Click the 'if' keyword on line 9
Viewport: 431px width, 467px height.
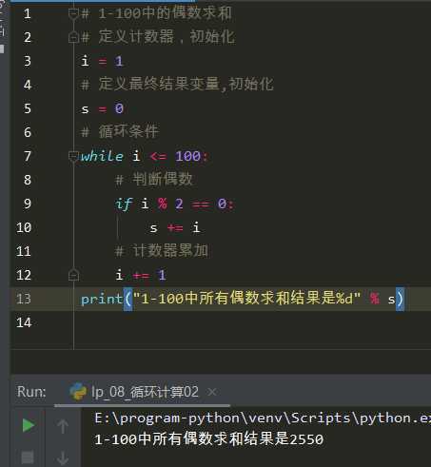point(124,204)
